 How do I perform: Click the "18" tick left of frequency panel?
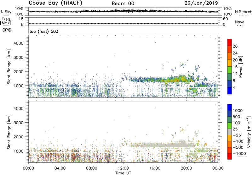[x=21, y=19]
